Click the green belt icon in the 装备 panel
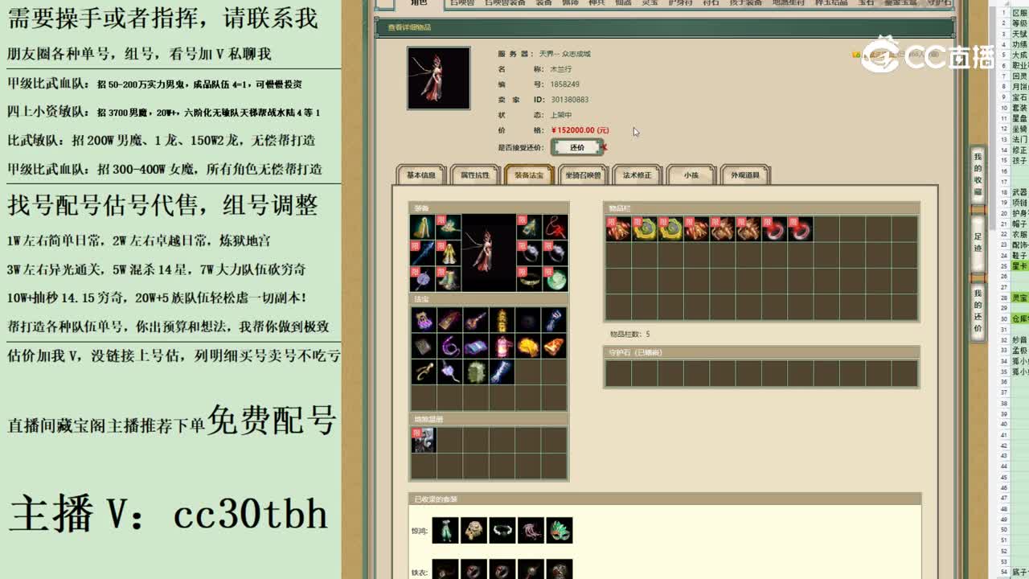 tap(531, 280)
